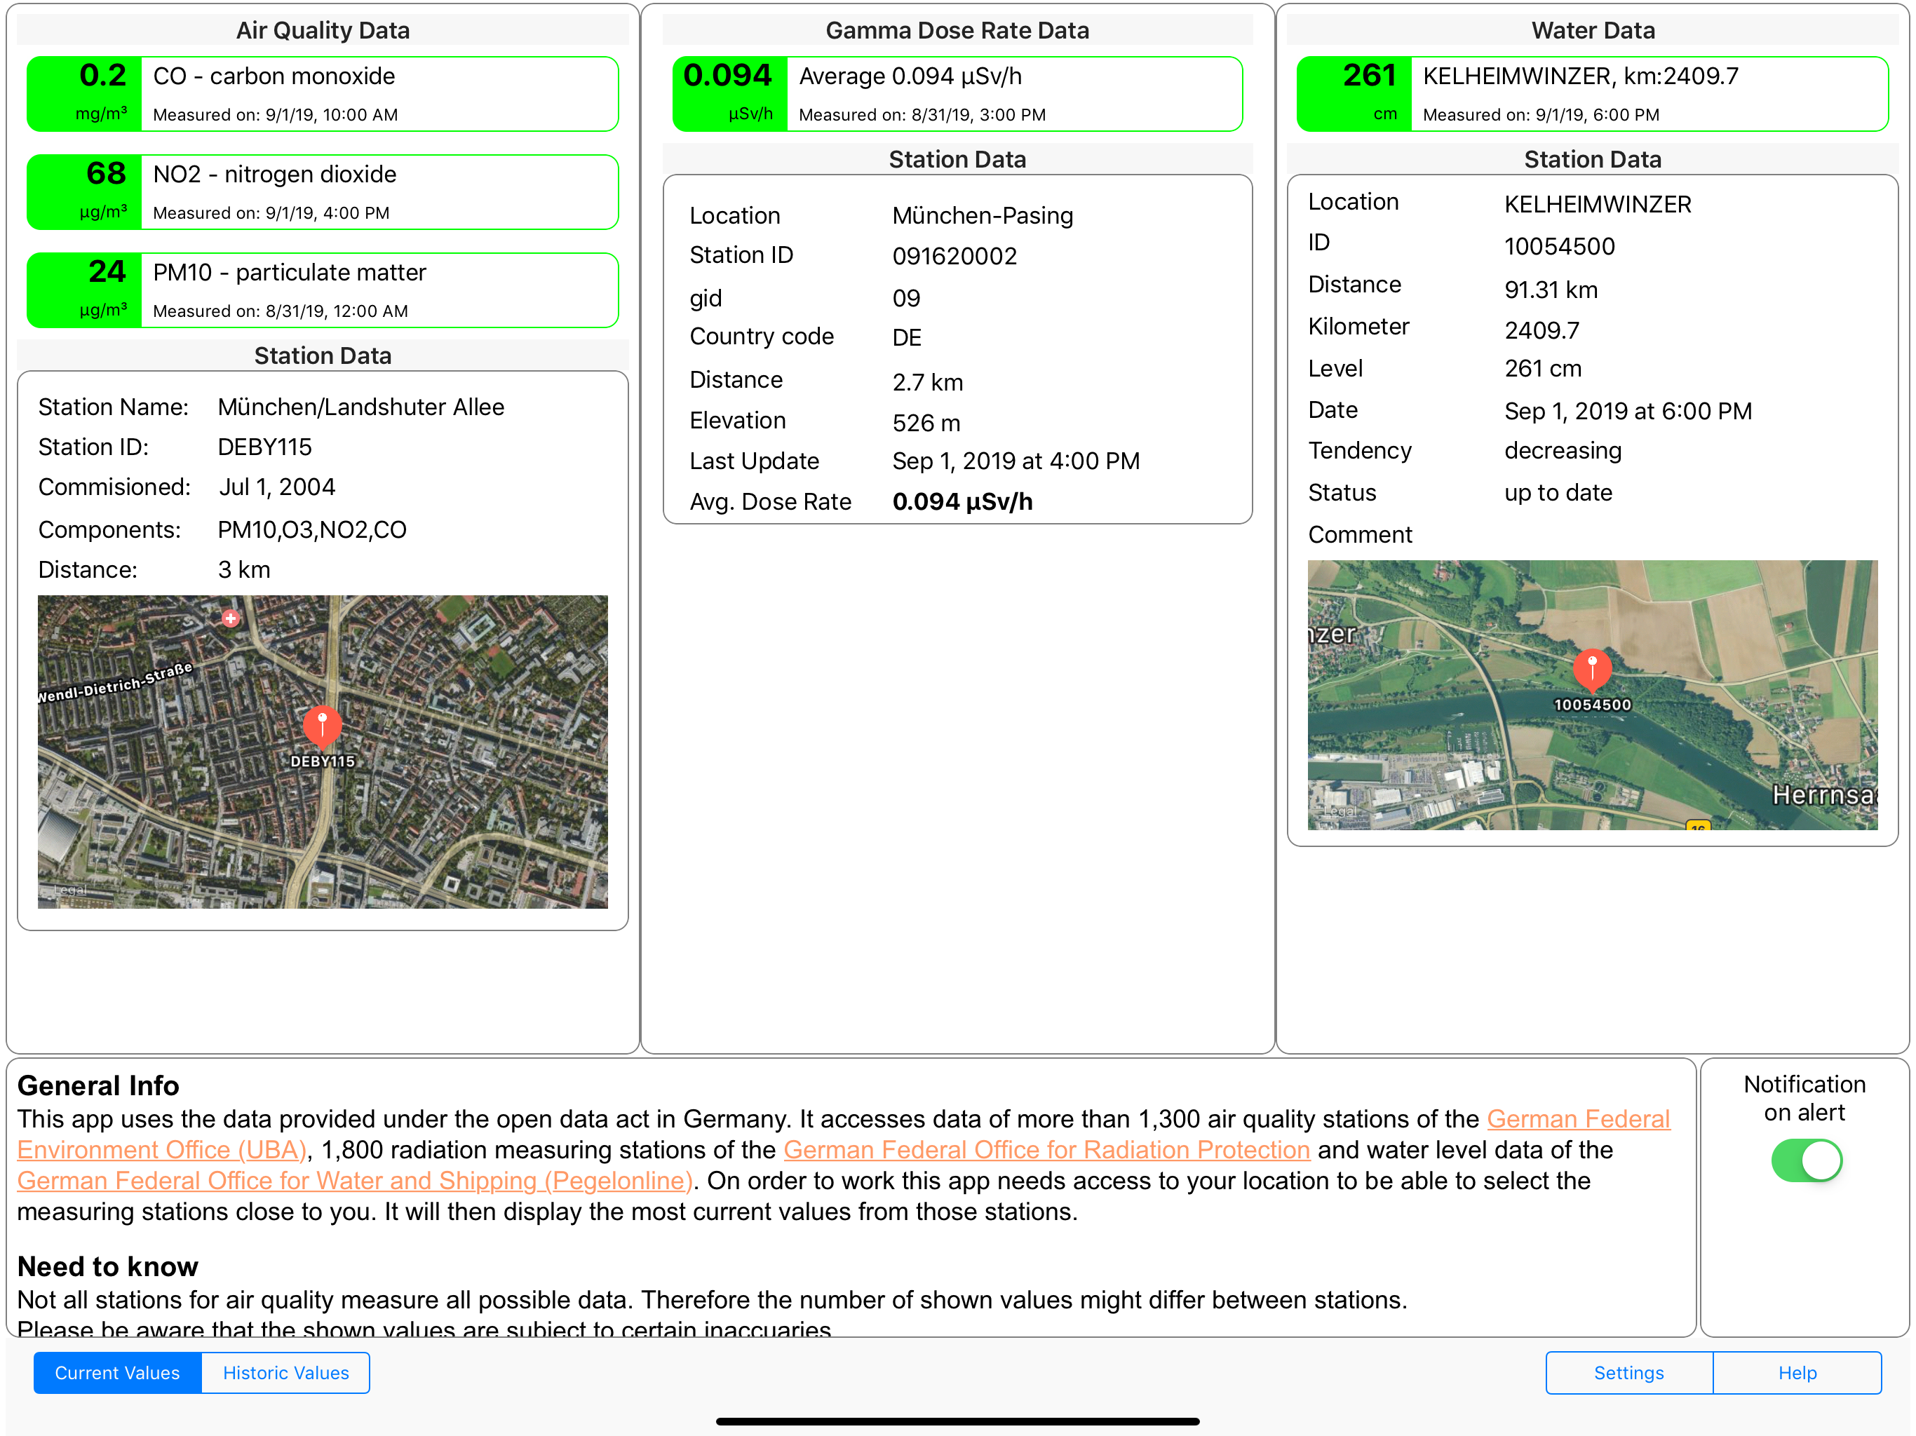Image resolution: width=1916 pixels, height=1436 pixels.
Task: Tap the green 261 cm water level badge
Action: pos(1354,95)
